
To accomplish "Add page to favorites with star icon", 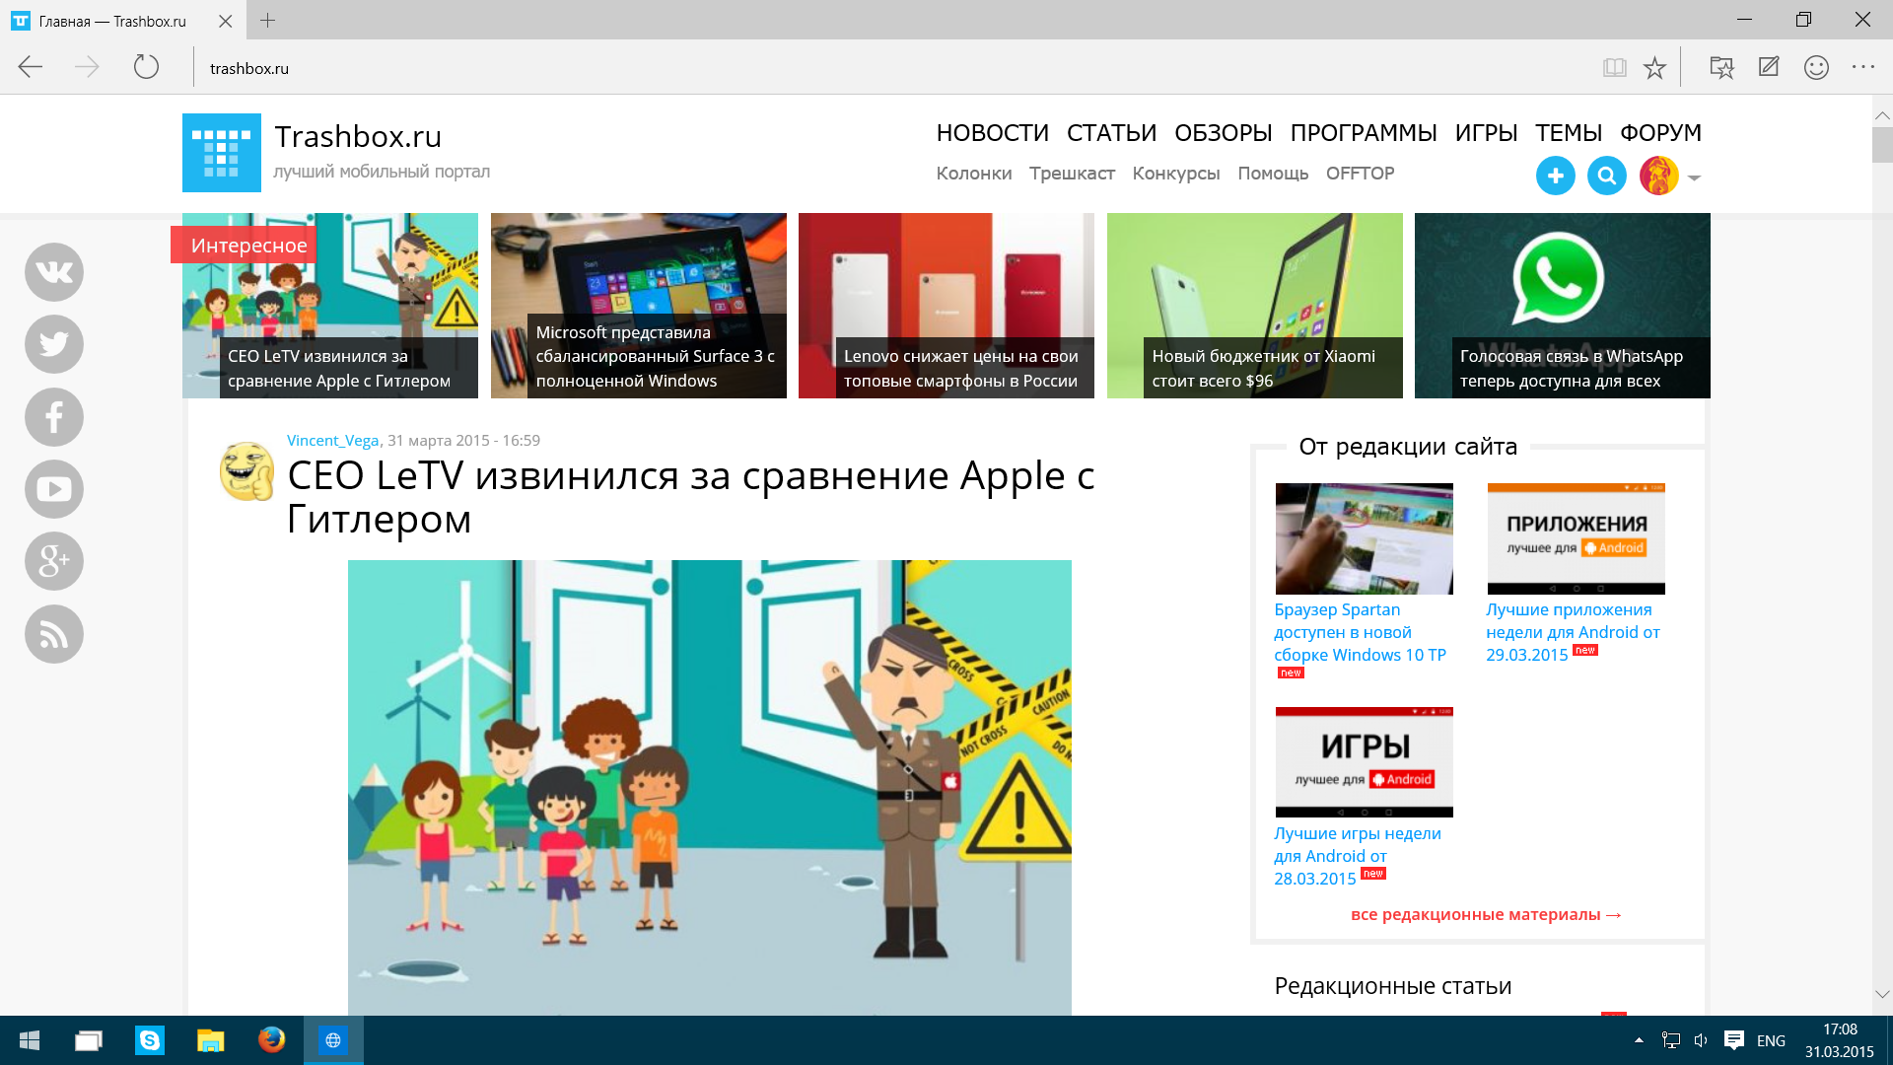I will pos(1654,67).
